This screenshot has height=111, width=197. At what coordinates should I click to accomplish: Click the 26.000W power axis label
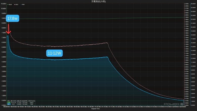(x=193, y=4)
